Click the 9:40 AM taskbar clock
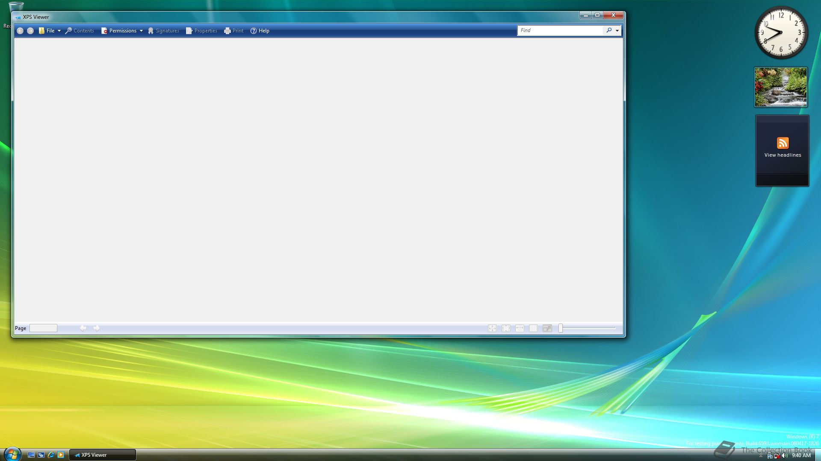 click(x=801, y=455)
